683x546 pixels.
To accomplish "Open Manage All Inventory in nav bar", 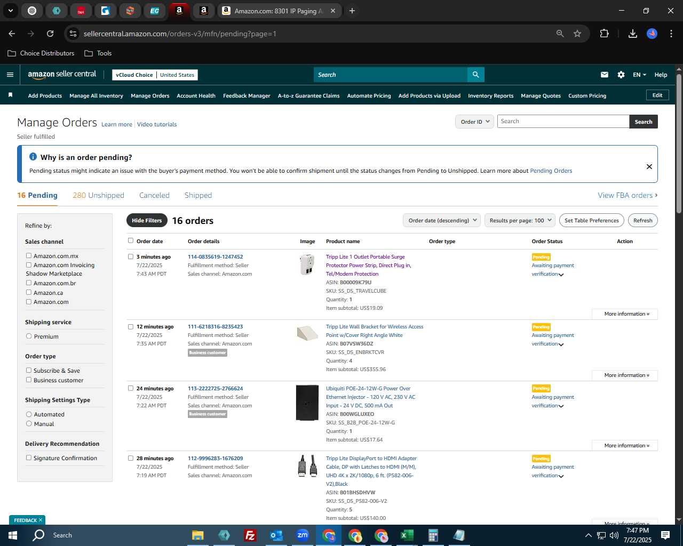I will click(96, 96).
